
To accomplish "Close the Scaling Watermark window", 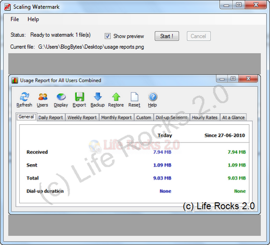I will pos(256,5).
